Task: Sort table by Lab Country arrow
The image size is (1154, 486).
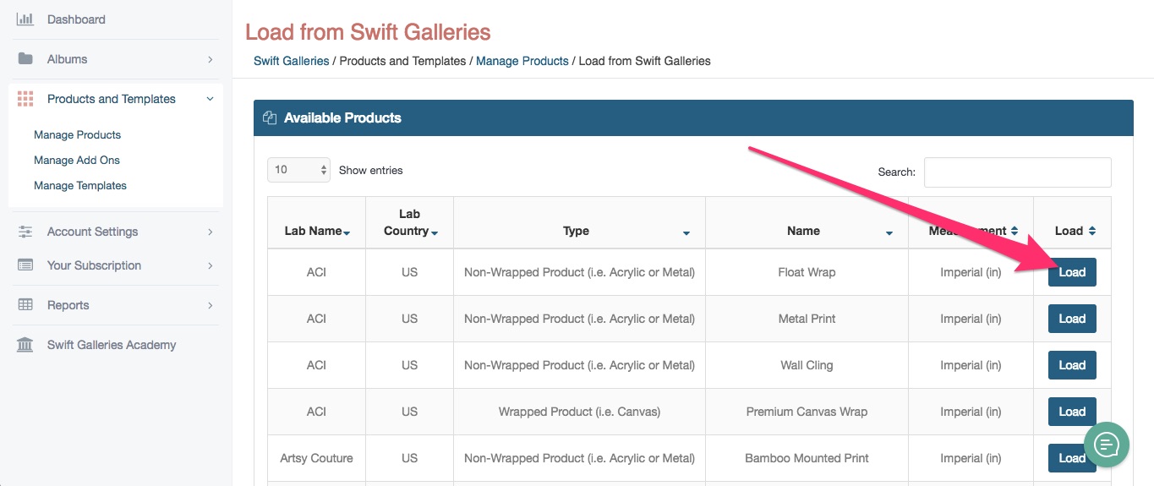Action: click(x=435, y=233)
